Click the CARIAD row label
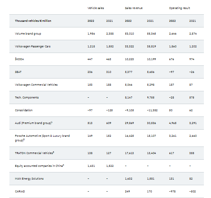This screenshot has height=198, width=211. [20, 191]
